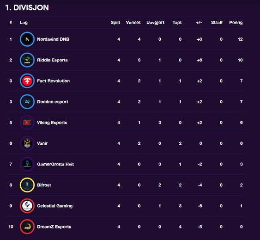Open the Nordavind DNB team name link
This screenshot has width=260, height=240.
click(53, 39)
